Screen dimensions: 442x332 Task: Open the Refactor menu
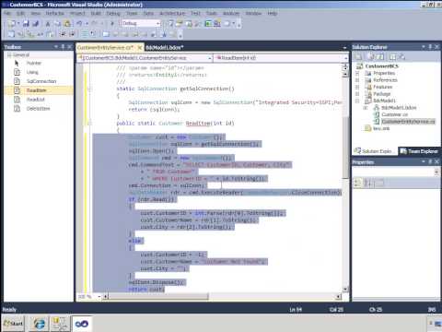coord(55,13)
